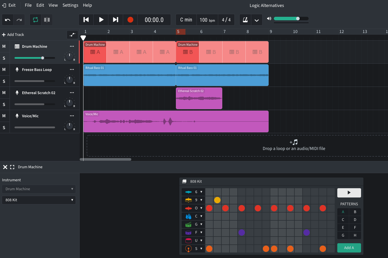388x258 pixels.
Task: Solo the Freeze Bass Loop track
Action: pyautogui.click(x=4, y=81)
